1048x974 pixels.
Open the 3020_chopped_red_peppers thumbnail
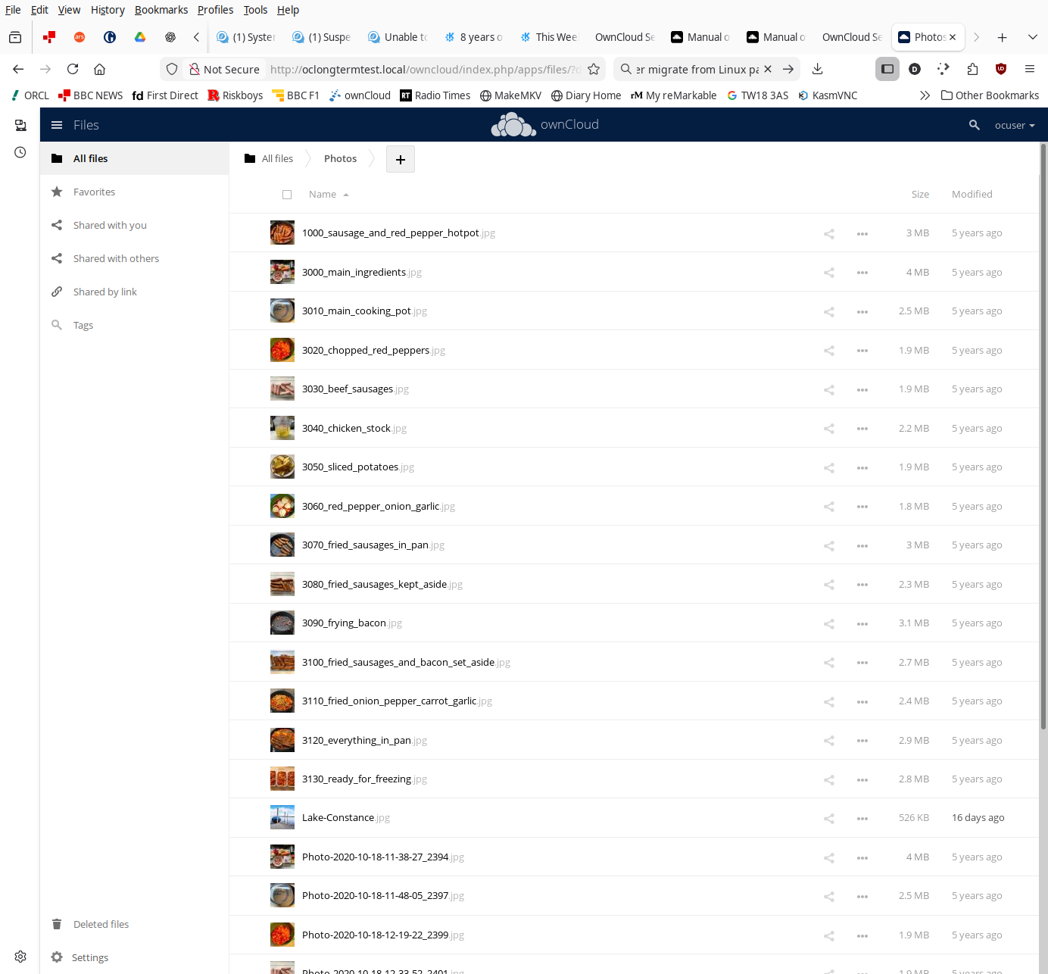[x=282, y=350]
